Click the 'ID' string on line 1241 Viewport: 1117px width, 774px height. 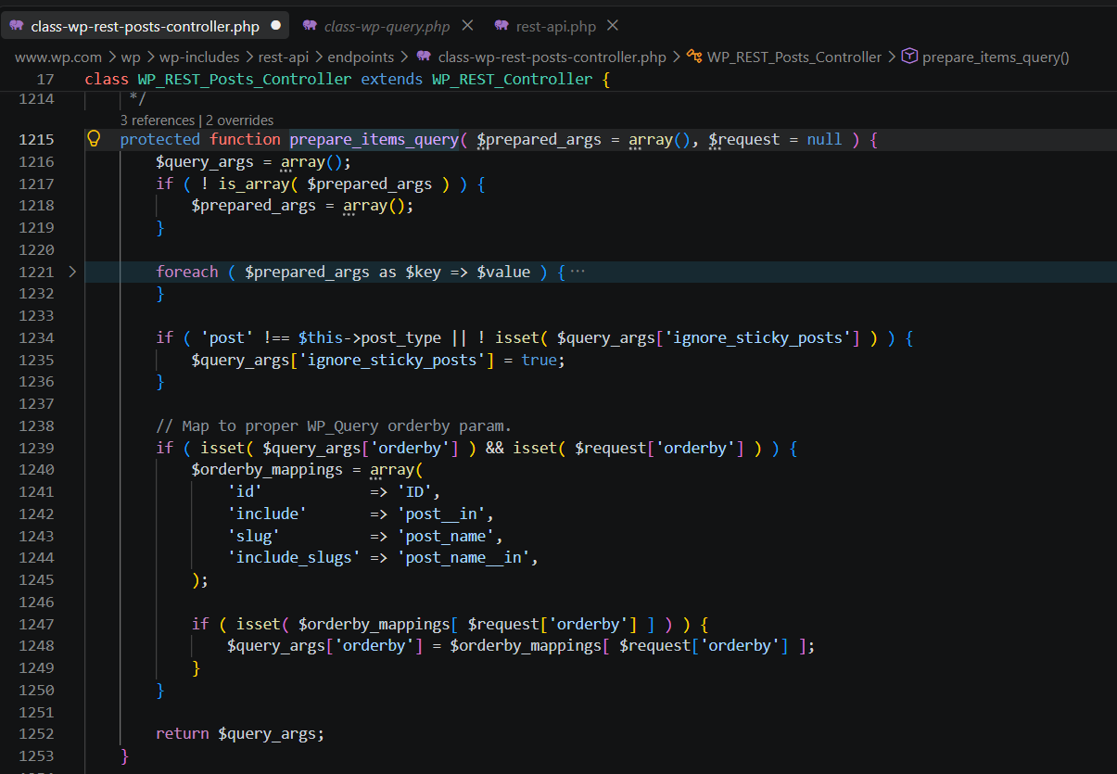click(x=414, y=491)
